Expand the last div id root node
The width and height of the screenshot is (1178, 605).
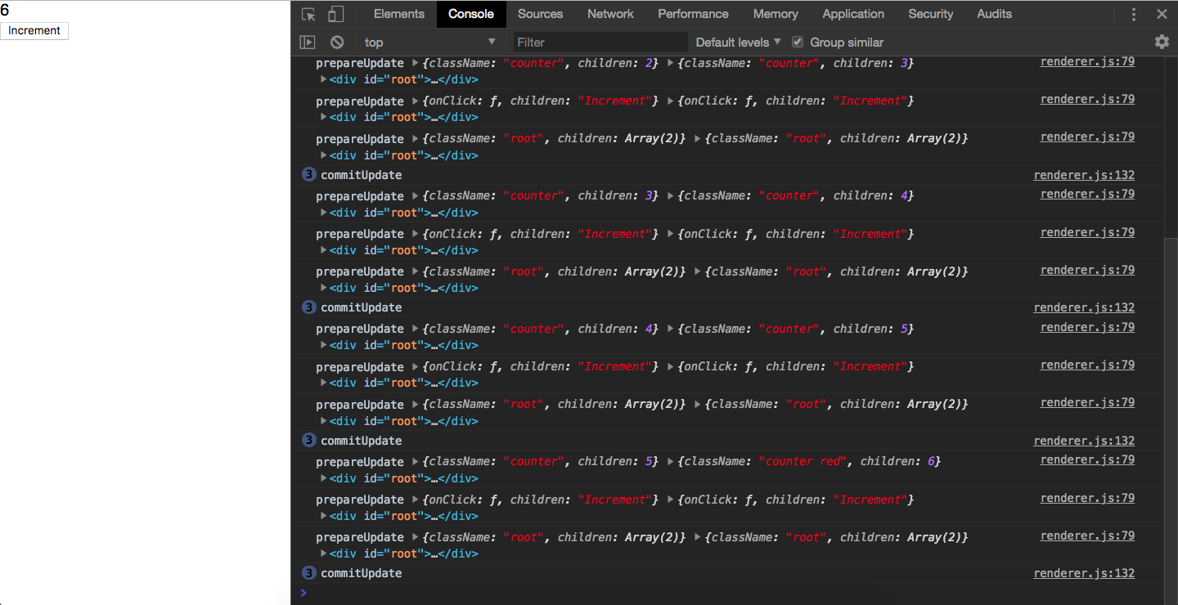click(323, 554)
